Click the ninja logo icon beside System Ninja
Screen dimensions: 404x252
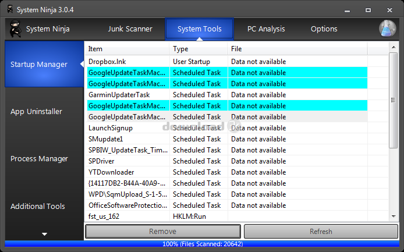point(15,29)
